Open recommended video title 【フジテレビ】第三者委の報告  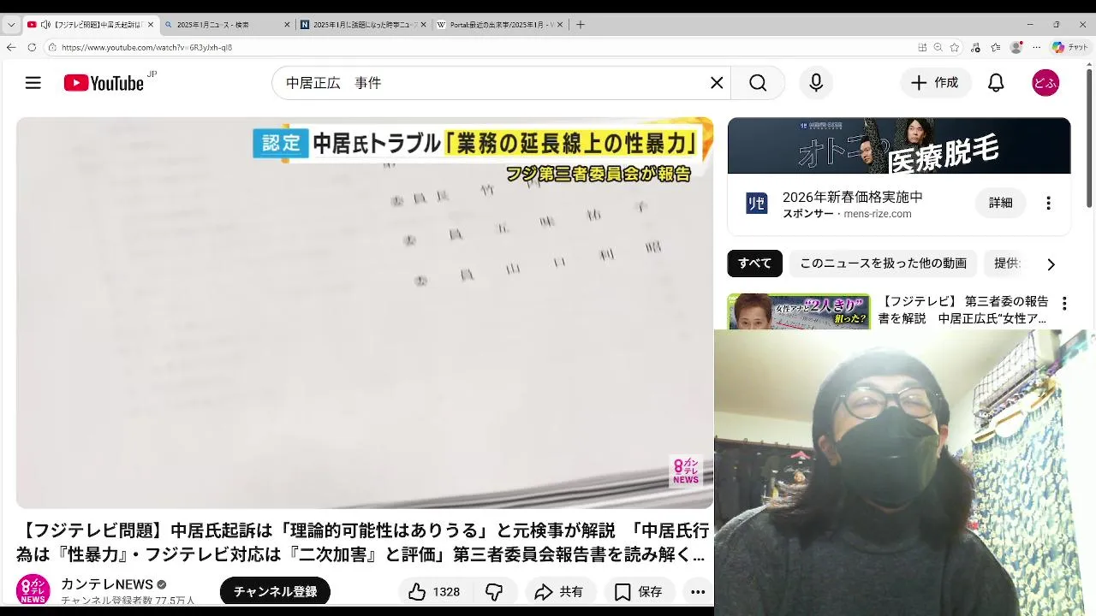point(963,310)
